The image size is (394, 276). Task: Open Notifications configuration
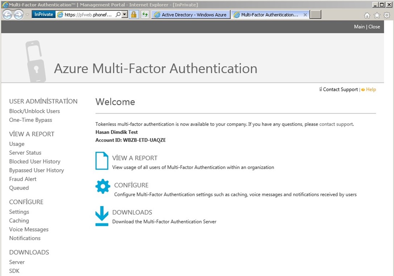pos(25,238)
